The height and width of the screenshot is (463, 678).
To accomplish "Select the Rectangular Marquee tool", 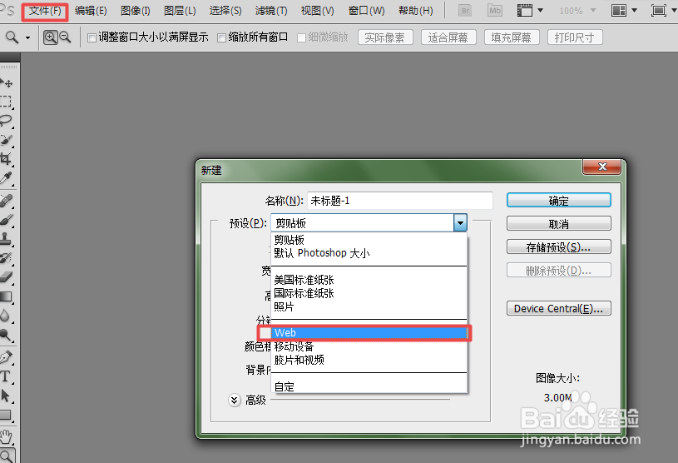I will coord(6,102).
